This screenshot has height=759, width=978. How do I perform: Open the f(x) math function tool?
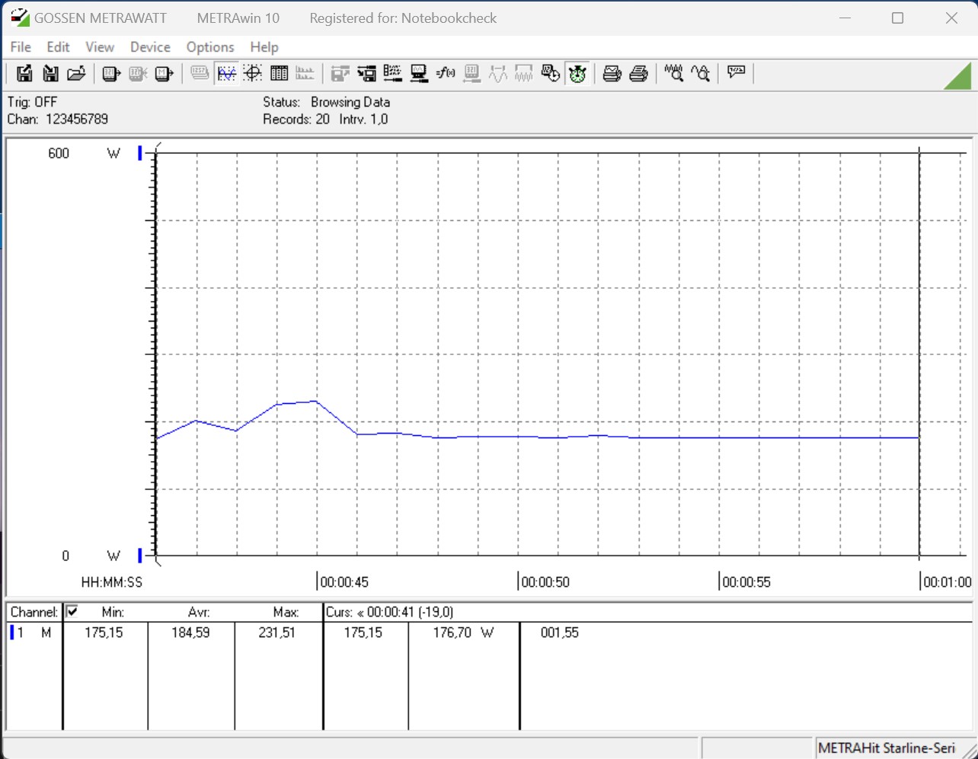445,74
